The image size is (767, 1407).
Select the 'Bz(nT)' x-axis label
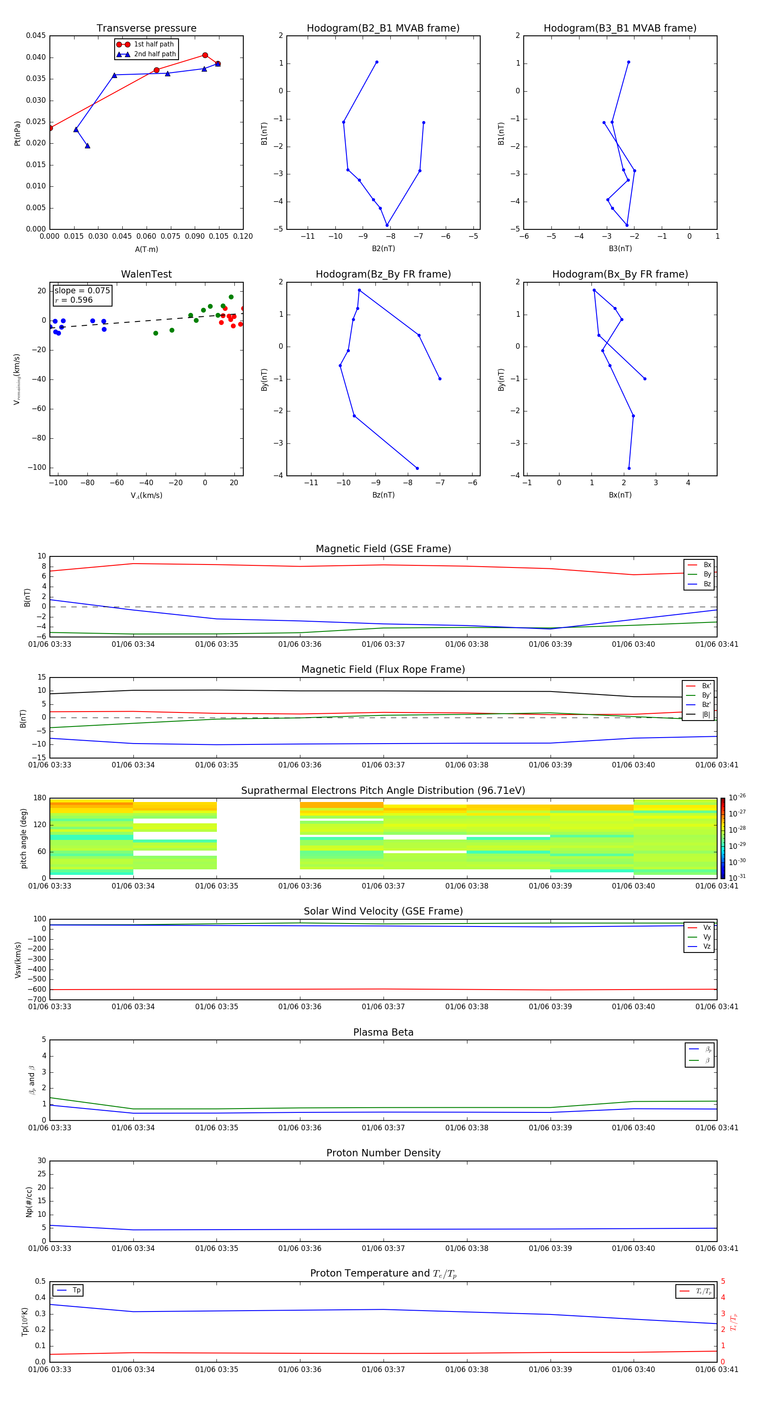point(383,495)
